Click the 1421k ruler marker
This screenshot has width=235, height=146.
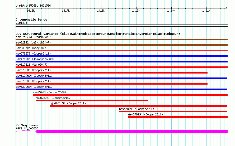pyautogui.click(x=206, y=11)
